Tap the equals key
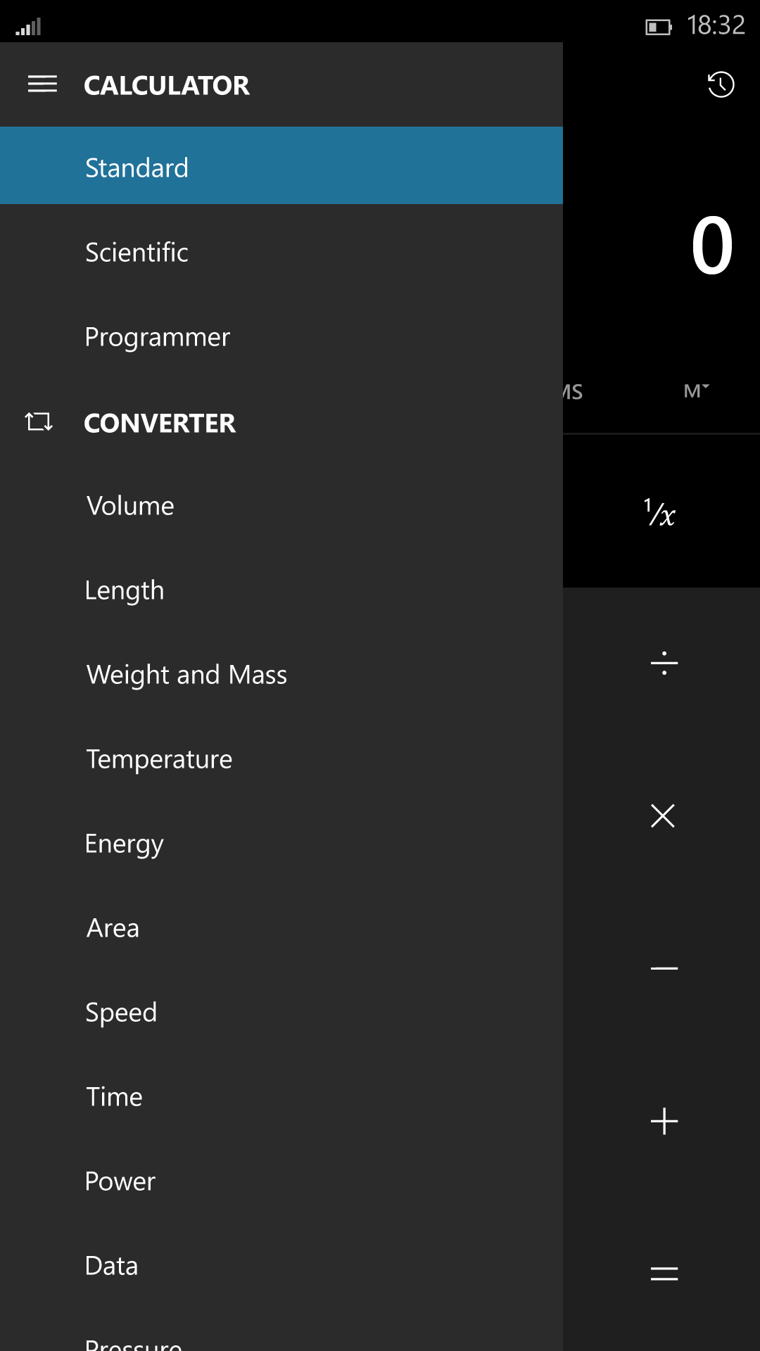Screen dimensions: 760x1351 pos(664,1273)
